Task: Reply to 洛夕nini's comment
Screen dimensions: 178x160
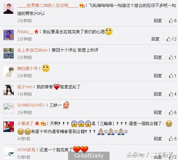Action: tap(158, 94)
